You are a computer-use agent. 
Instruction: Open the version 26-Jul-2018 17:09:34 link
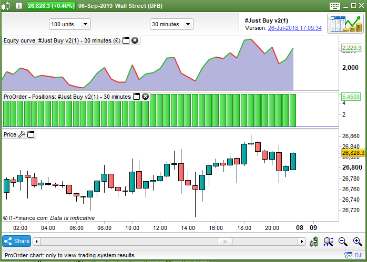tap(294, 28)
